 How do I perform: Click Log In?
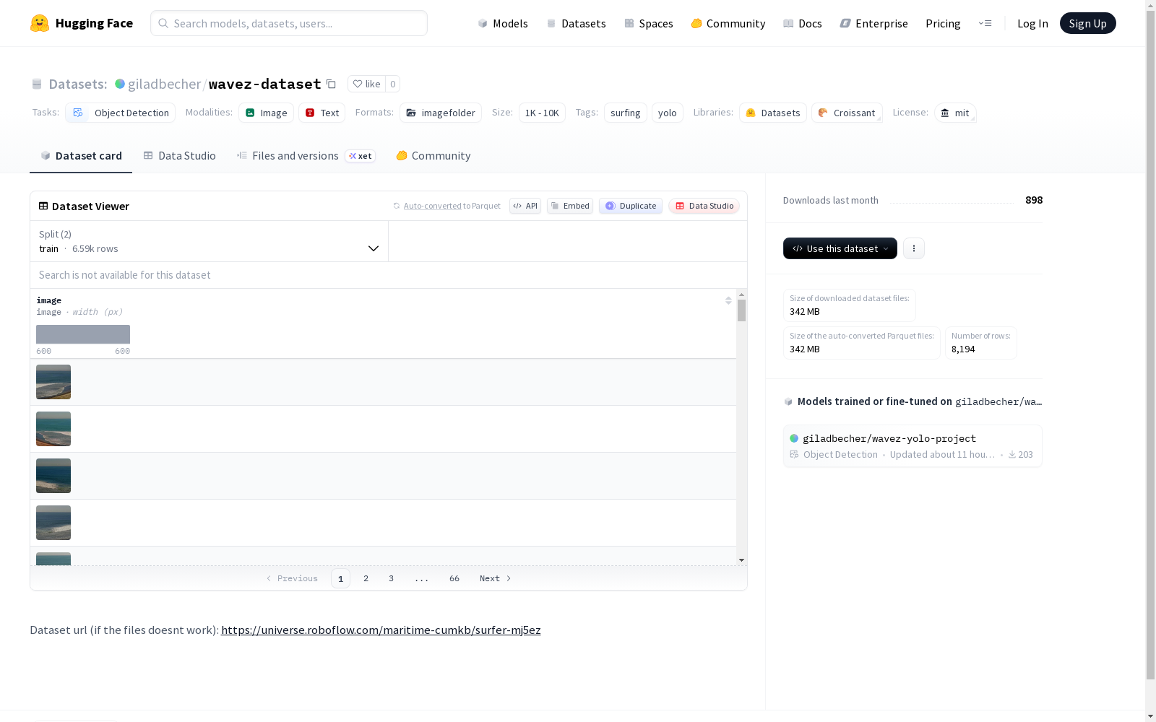[x=1032, y=23]
